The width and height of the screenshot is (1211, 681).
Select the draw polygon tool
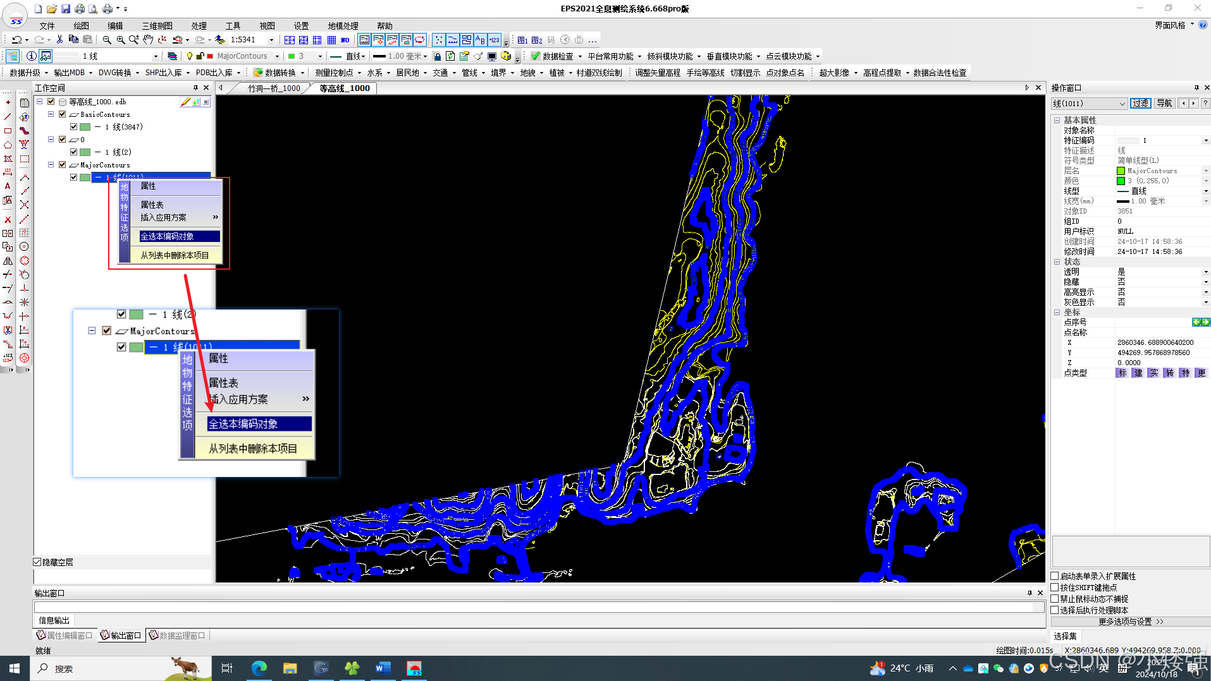click(8, 145)
